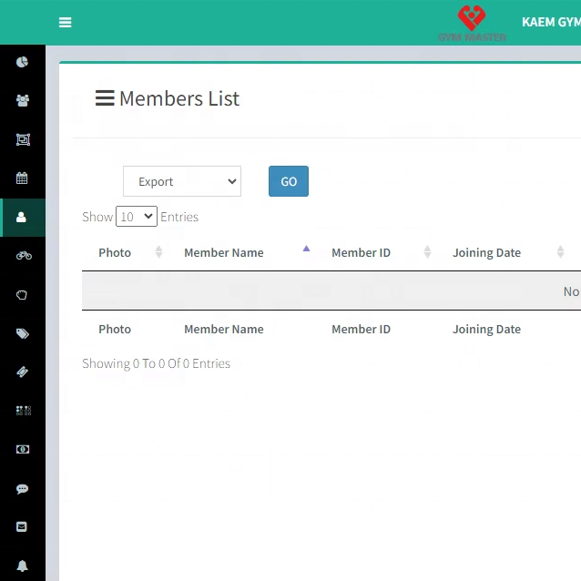Open the dashboard pie chart icon

(x=23, y=62)
